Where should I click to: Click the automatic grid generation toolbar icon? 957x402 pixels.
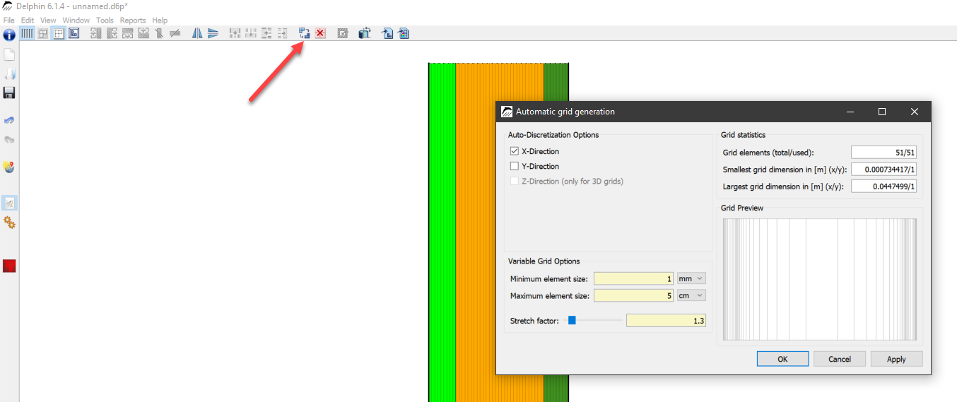(x=305, y=33)
